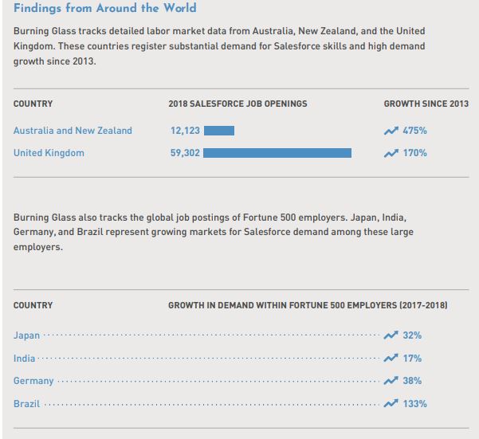Click the growth trend icon beside 475%
This screenshot has height=439, width=479.
click(x=391, y=131)
